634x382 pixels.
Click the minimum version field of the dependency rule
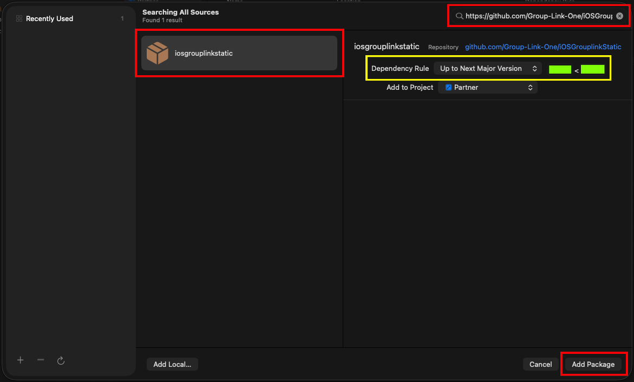(560, 69)
